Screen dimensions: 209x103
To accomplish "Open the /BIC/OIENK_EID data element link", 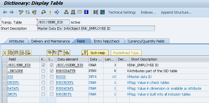I will (70, 65).
